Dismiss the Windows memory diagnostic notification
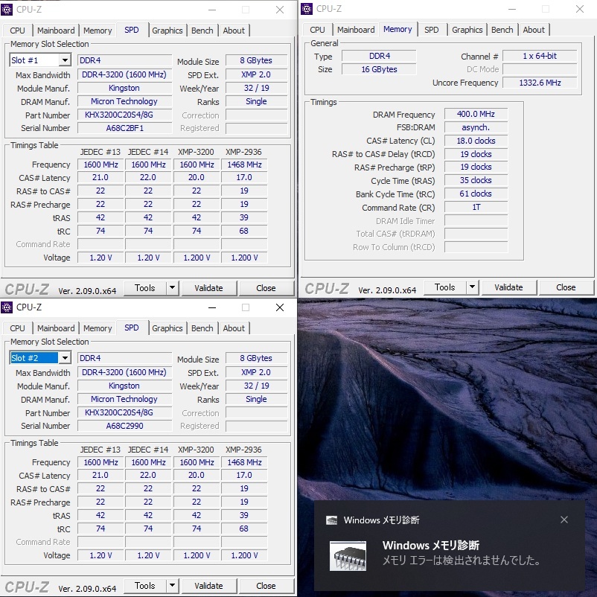597x597 pixels. pos(564,520)
